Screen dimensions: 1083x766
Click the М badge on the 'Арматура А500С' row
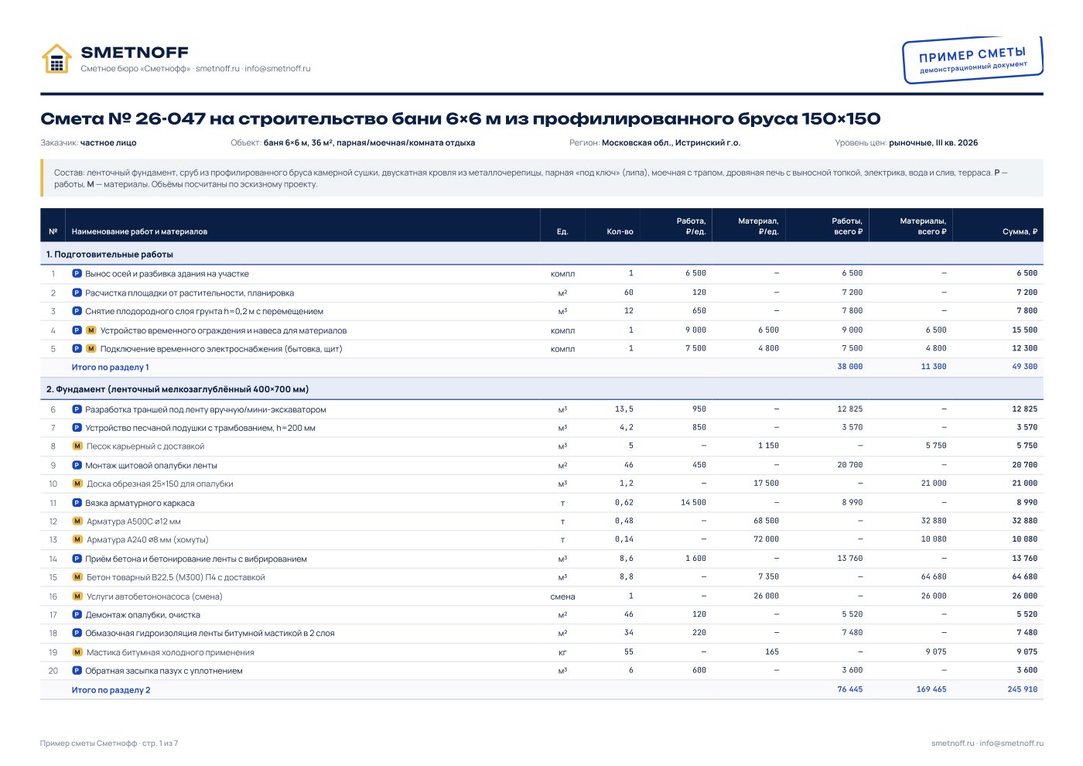[x=77, y=521]
